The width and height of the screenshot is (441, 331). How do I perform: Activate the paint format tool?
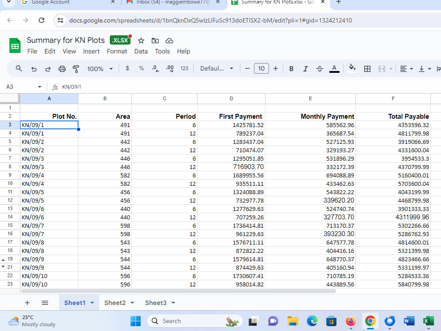click(76, 69)
